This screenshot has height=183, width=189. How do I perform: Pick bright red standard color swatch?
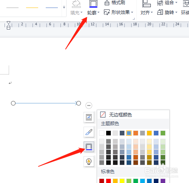(x=108, y=181)
